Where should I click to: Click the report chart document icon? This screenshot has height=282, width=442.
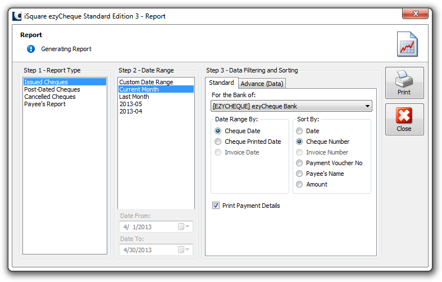(407, 44)
